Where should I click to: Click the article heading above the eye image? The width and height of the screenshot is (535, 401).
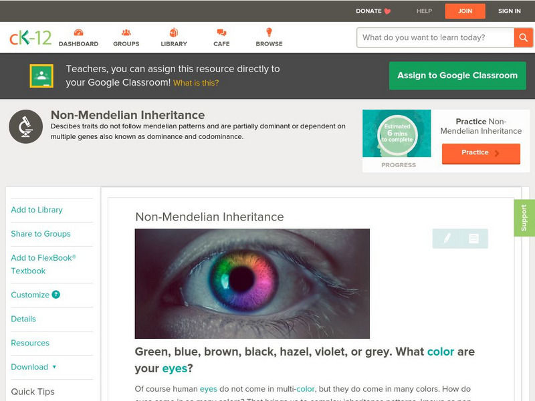(x=209, y=217)
